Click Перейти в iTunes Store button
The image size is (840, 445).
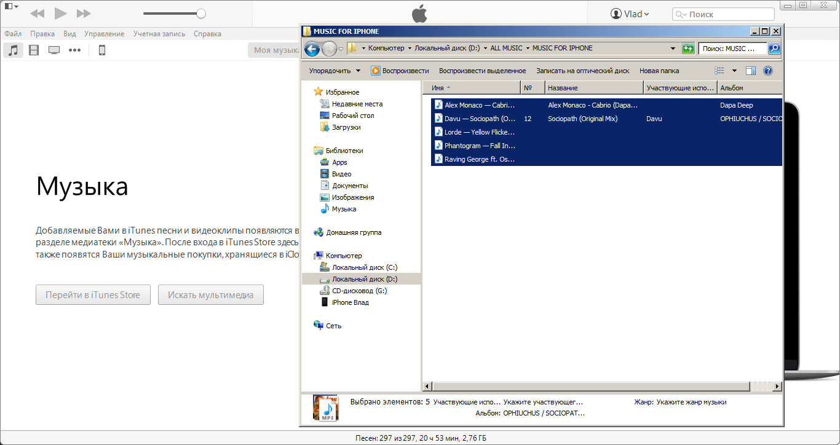pyautogui.click(x=92, y=295)
